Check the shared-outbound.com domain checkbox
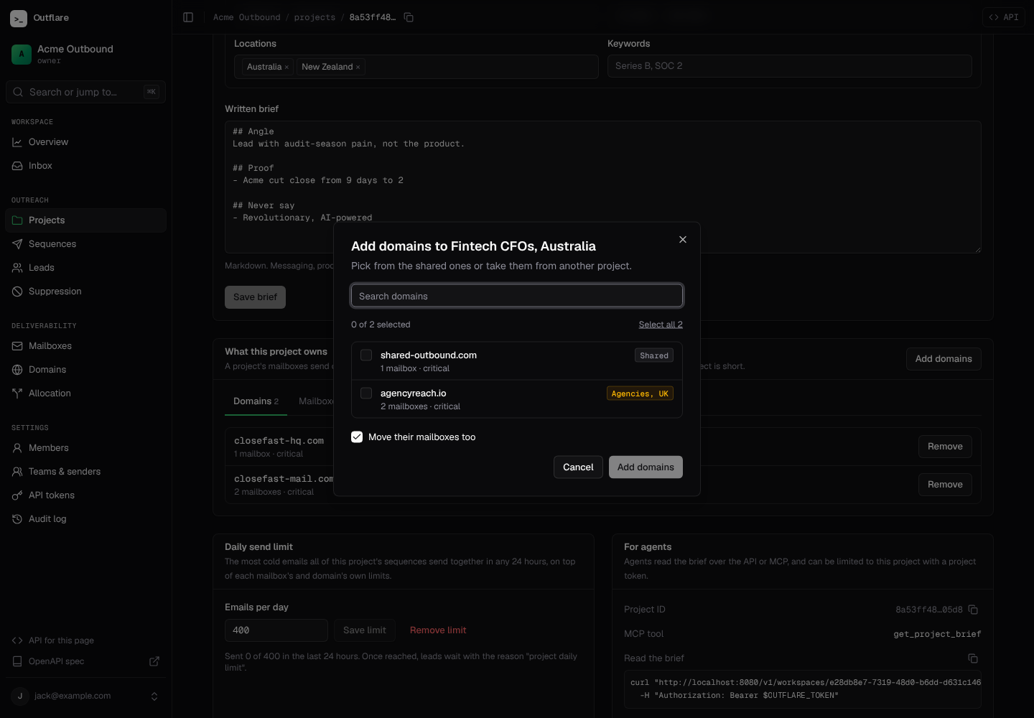Screen dimensions: 1034x718 [x=366, y=355]
